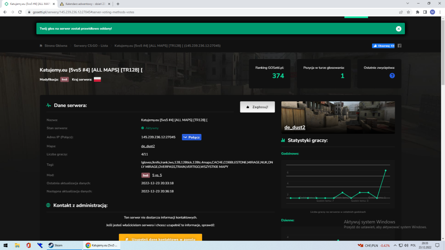Open the 5 vs. 5 mod link

coord(157,175)
